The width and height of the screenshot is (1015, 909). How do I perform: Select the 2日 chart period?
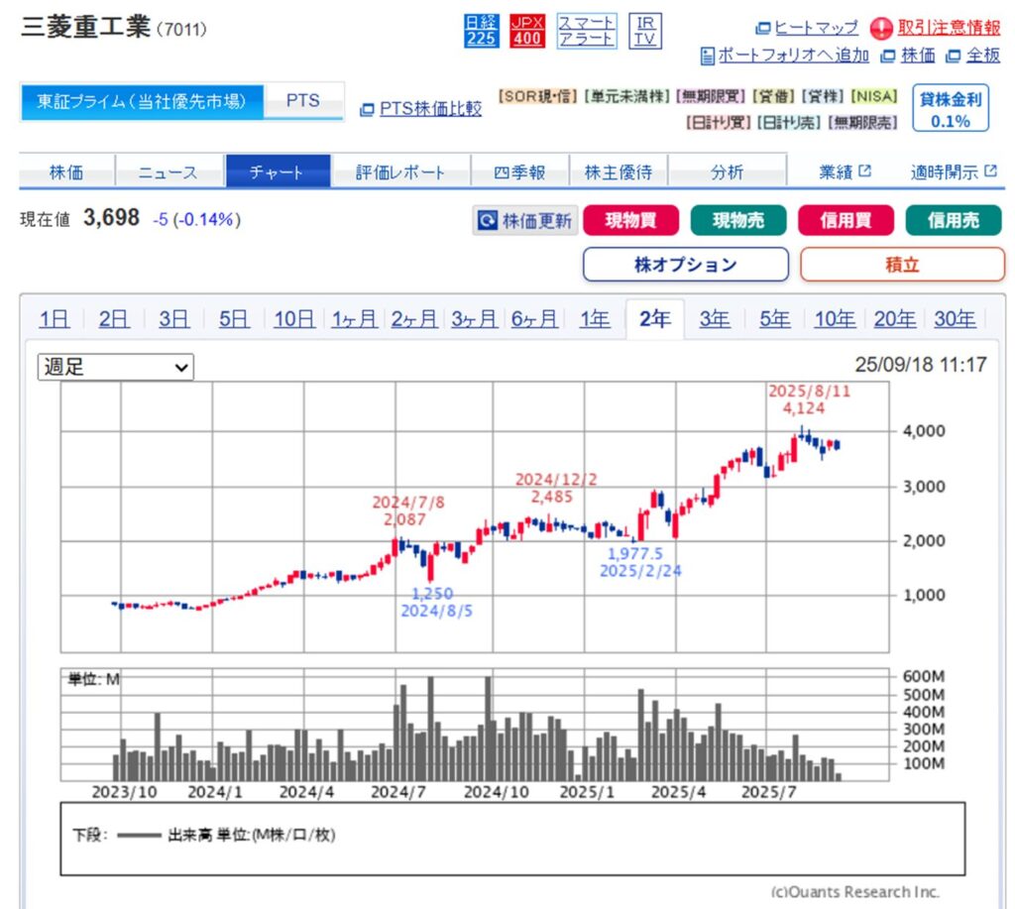114,319
